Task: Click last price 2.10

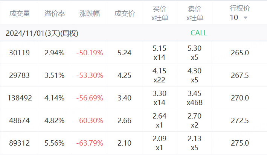Action: (x=125, y=143)
